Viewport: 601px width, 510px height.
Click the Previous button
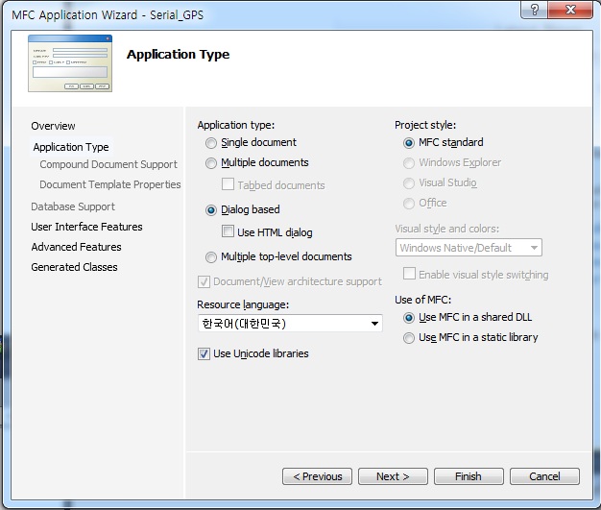click(318, 476)
